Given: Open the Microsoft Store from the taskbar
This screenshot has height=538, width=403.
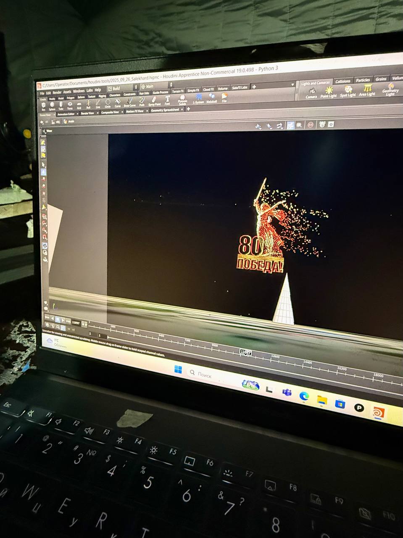Looking at the screenshot, I should pyautogui.click(x=340, y=403).
